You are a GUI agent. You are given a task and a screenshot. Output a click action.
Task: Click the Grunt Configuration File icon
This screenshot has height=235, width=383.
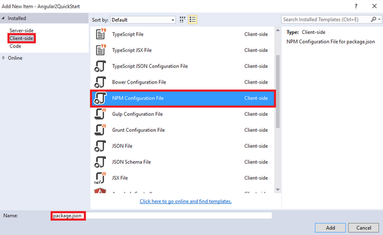pos(101,130)
